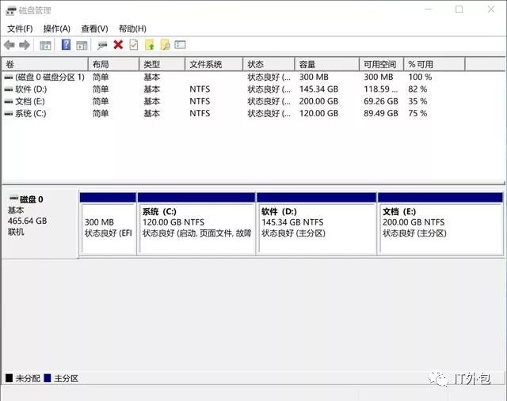Click drive icon beside 磁盘 0 磁盘分区 1
Image resolution: width=507 pixels, height=401 pixels.
tap(9, 78)
